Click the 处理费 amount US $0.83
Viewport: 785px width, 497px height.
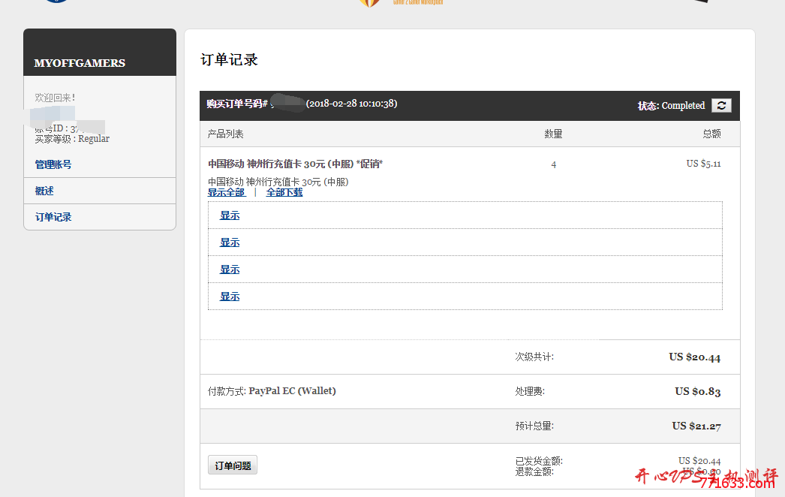pos(697,391)
